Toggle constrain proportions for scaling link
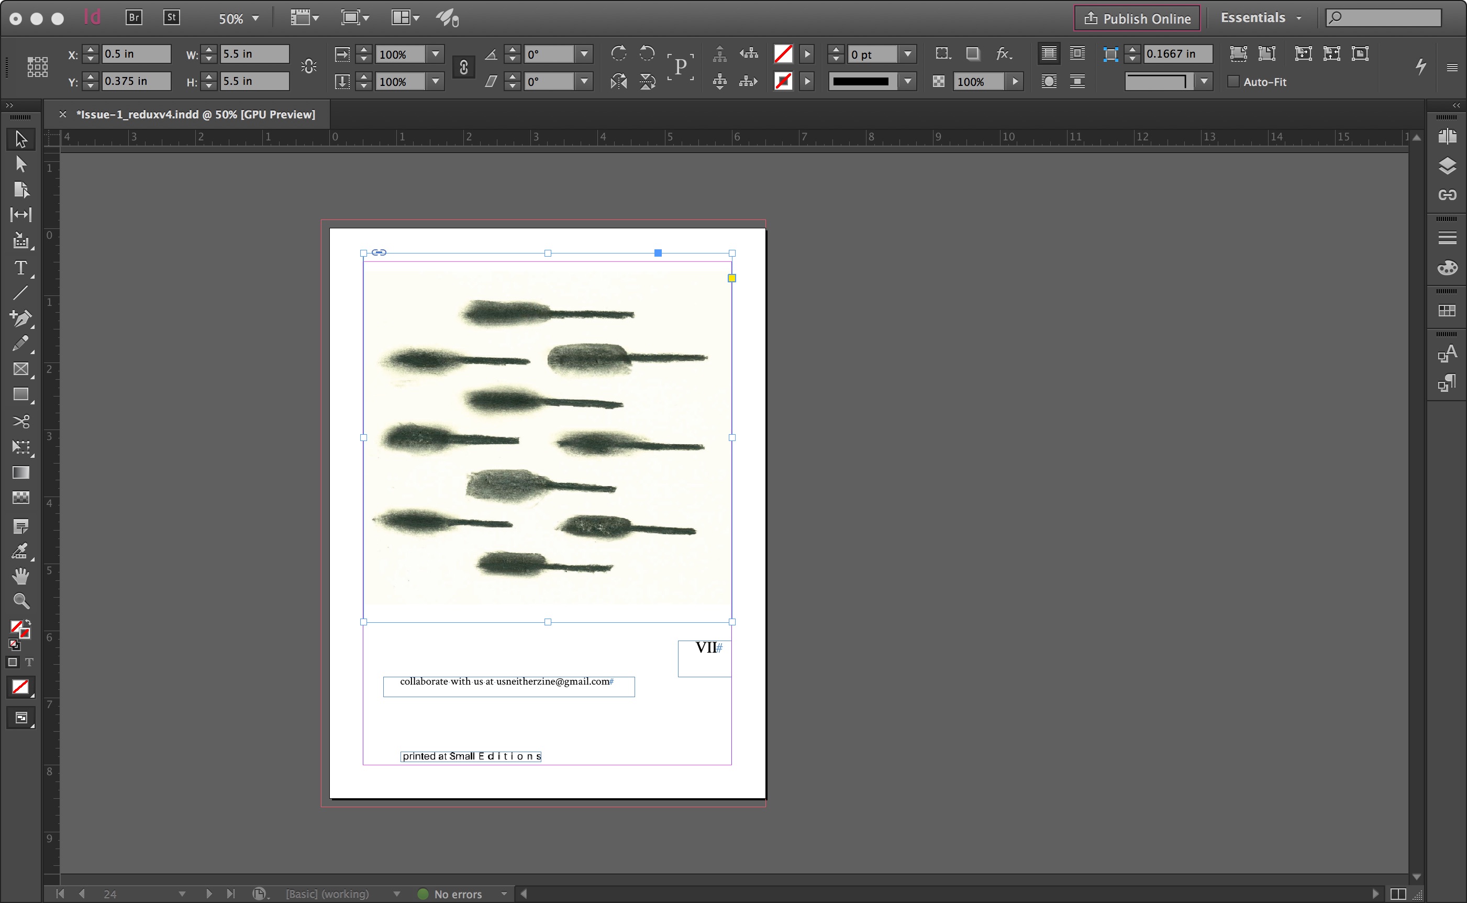Viewport: 1467px width, 903px height. [464, 68]
